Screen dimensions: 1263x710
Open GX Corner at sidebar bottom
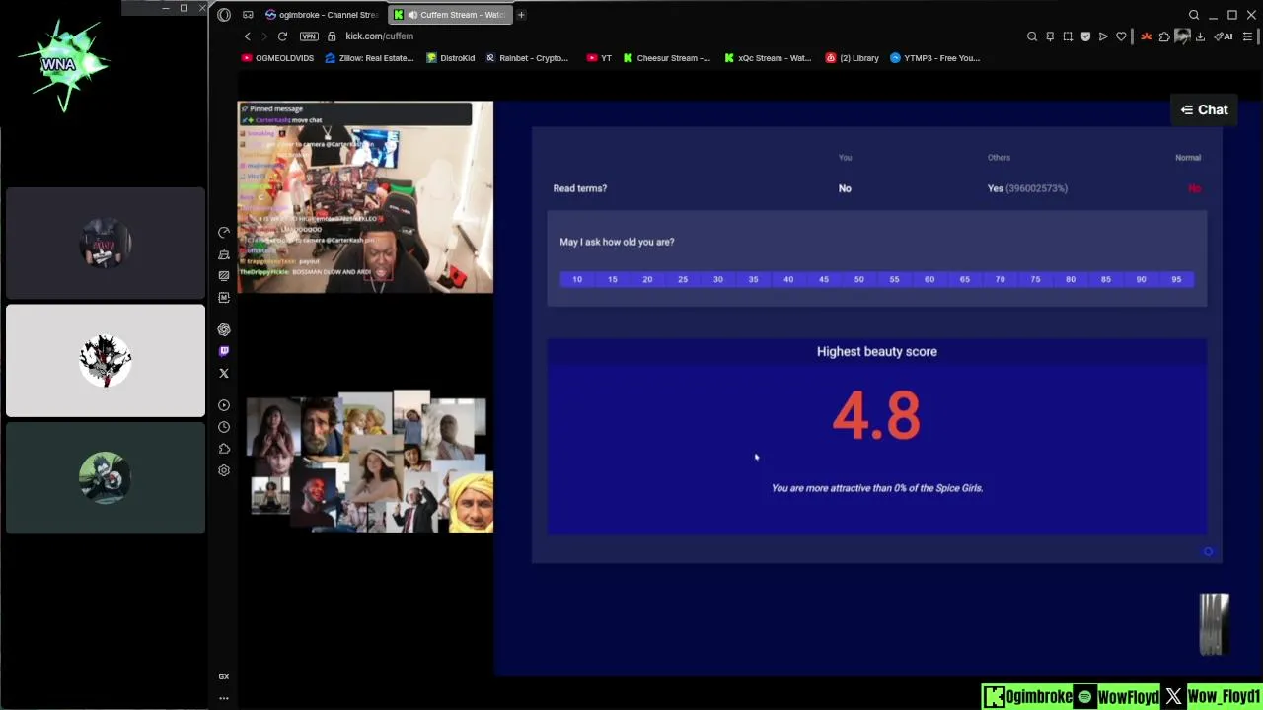pos(224,676)
